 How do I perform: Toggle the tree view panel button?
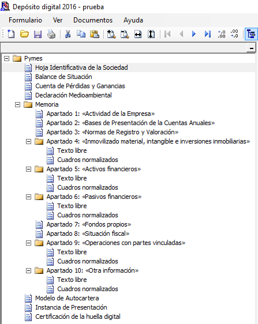pyautogui.click(x=251, y=34)
